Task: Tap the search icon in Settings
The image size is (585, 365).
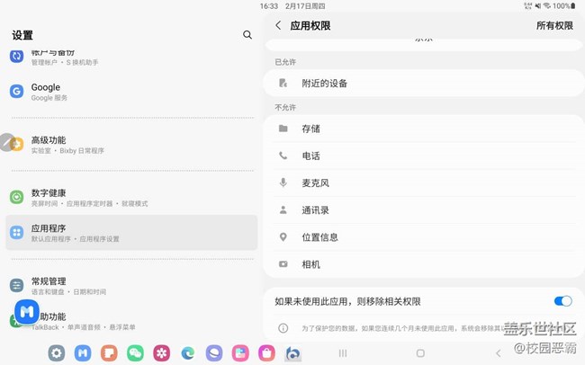Action: (x=247, y=35)
